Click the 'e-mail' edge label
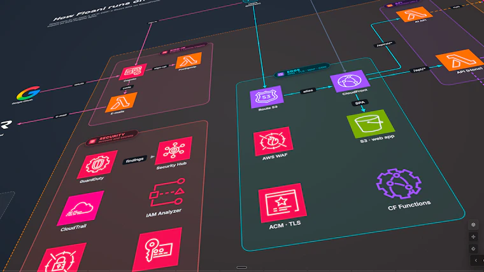 (x=60, y=116)
